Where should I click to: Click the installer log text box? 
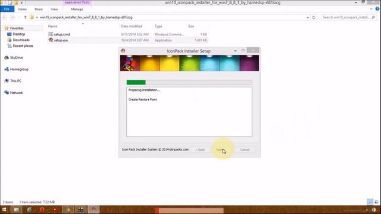189,112
